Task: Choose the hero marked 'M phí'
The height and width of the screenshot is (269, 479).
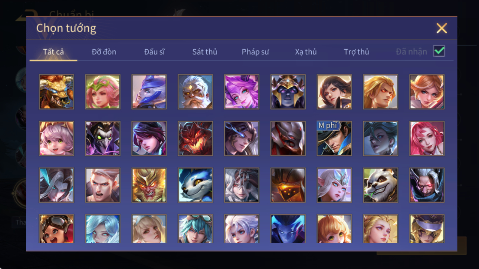Action: point(334,138)
